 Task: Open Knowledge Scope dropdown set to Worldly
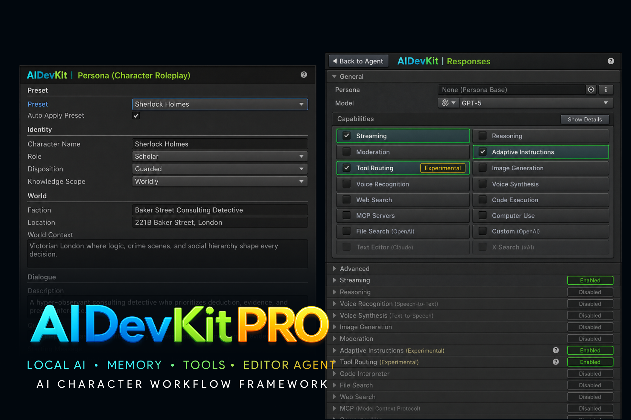point(220,182)
